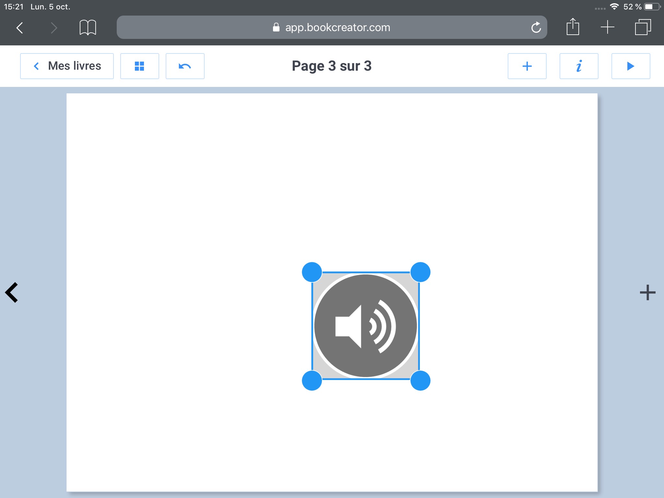
Task: Click the bottom-right resize handle
Action: click(x=420, y=380)
